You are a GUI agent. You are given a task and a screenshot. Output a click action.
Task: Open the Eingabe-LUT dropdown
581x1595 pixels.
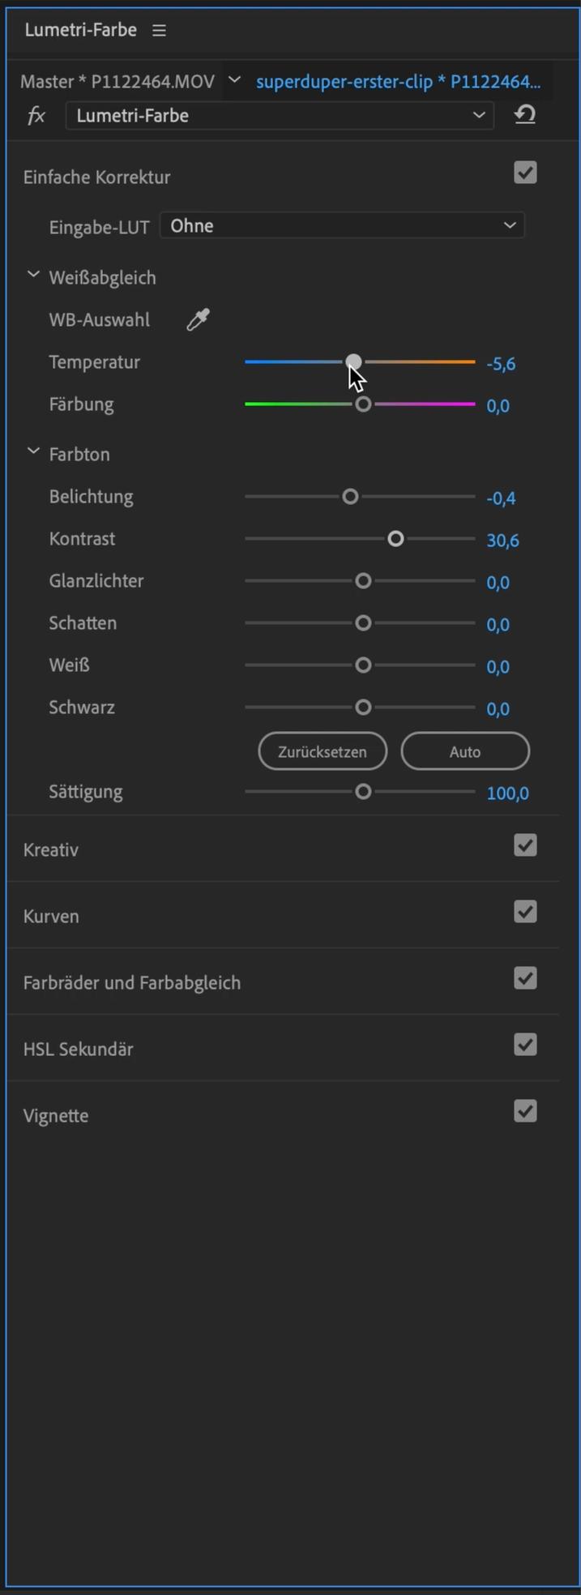click(342, 225)
